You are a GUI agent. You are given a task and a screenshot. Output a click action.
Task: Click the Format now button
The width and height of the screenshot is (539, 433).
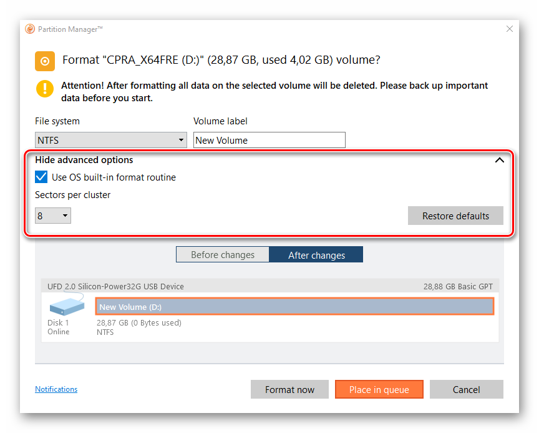pyautogui.click(x=289, y=389)
